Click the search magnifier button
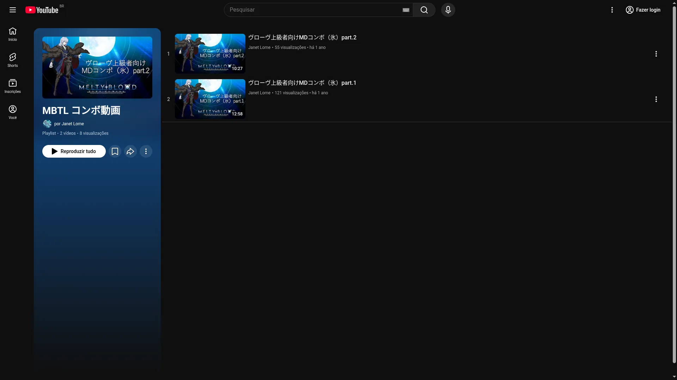The image size is (677, 380). (x=424, y=10)
